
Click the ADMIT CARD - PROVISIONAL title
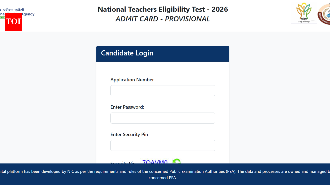tap(162, 19)
